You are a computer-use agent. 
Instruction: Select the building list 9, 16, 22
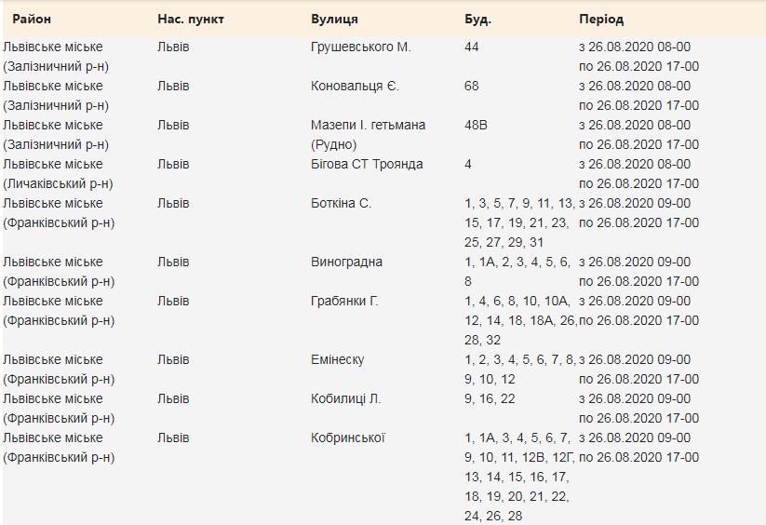[x=489, y=398]
